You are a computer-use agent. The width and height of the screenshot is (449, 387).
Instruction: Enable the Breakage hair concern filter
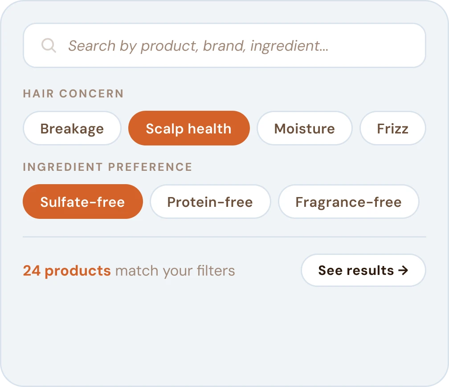[72, 128]
